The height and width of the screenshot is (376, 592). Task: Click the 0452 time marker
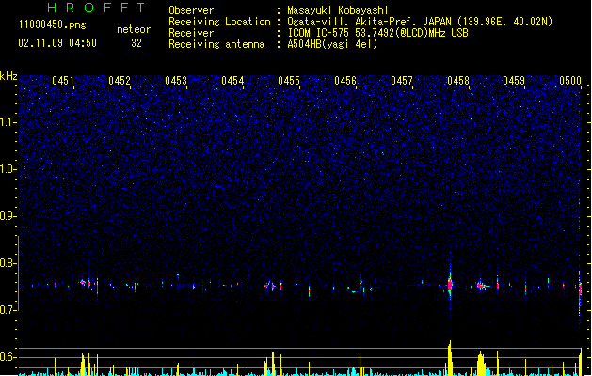(x=120, y=80)
